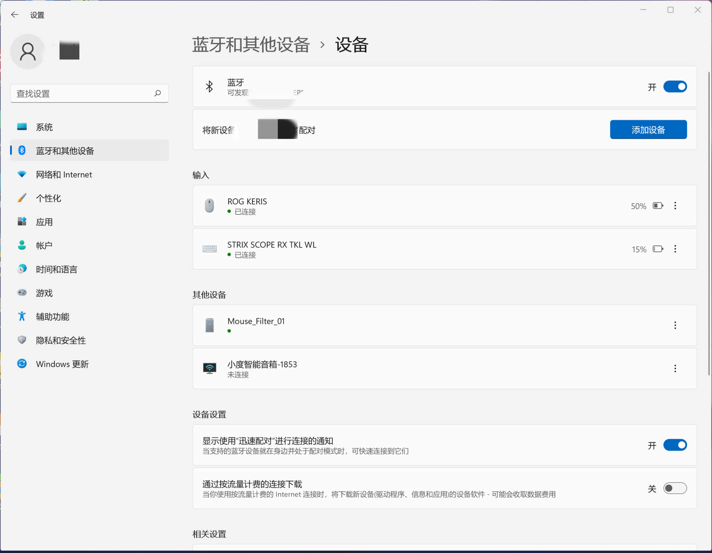Disable the 迅速配对 notification toggle
The image size is (712, 553).
pos(675,445)
